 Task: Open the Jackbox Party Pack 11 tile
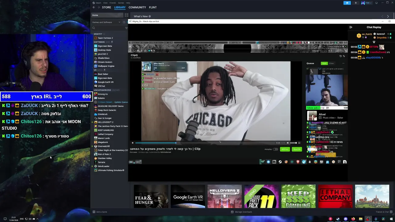coord(261,196)
